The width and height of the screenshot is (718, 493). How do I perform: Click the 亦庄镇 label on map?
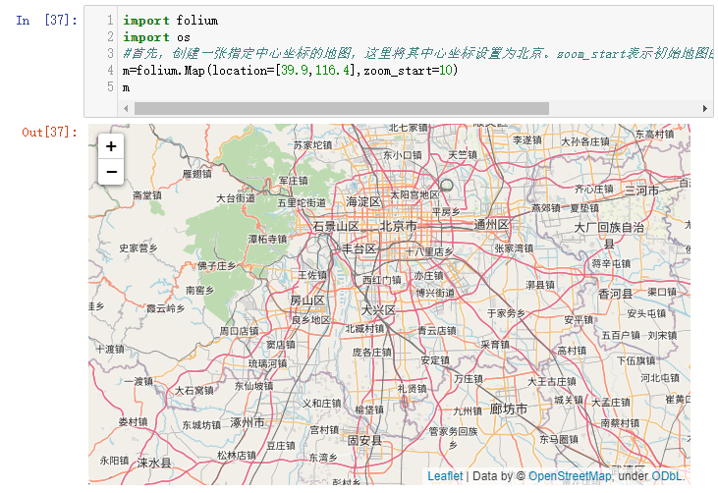428,276
